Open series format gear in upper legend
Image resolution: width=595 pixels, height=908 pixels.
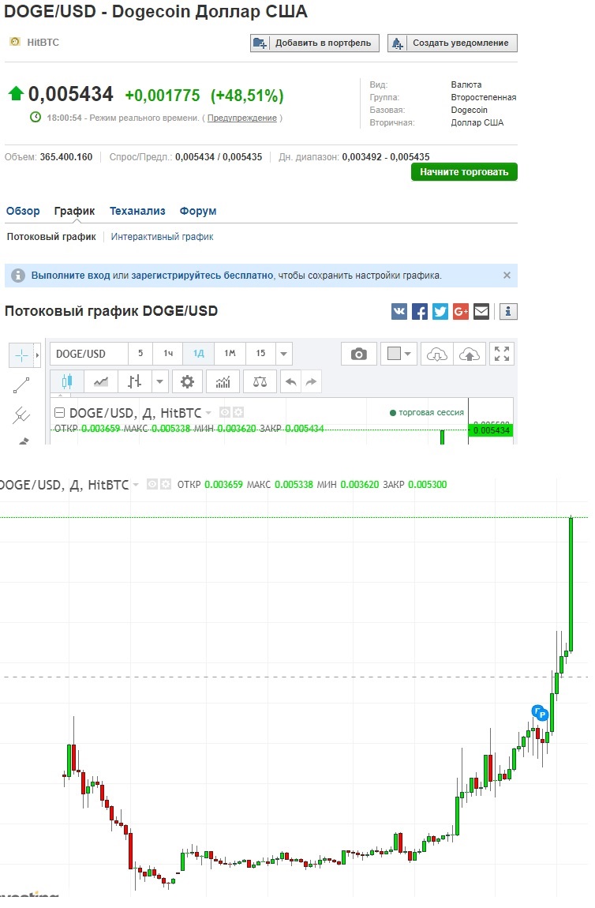[x=238, y=412]
